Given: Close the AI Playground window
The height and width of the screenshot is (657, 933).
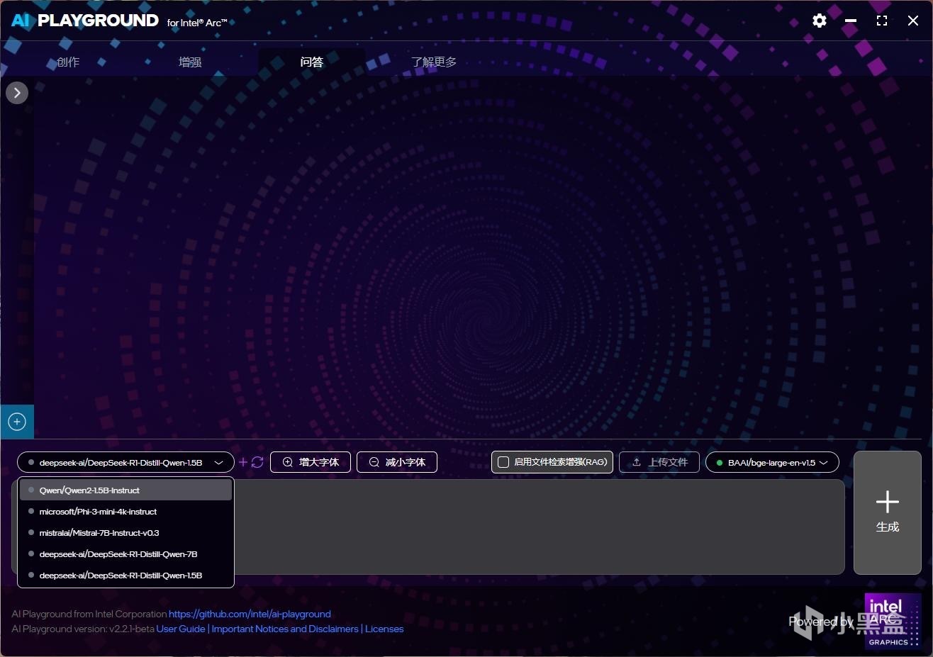Looking at the screenshot, I should click(913, 21).
